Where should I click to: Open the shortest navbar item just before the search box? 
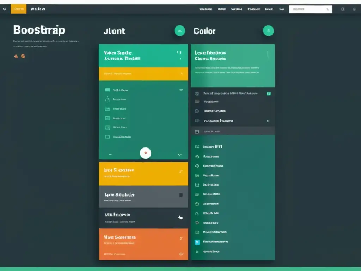coord(281,9)
